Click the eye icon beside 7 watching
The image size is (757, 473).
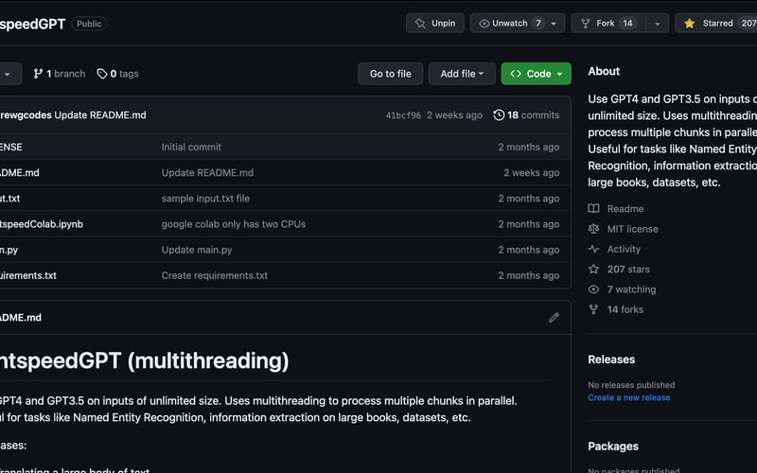click(x=594, y=289)
